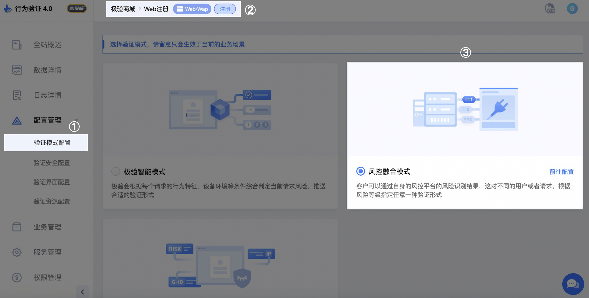Select the 日志详情 log icon

coord(17,95)
